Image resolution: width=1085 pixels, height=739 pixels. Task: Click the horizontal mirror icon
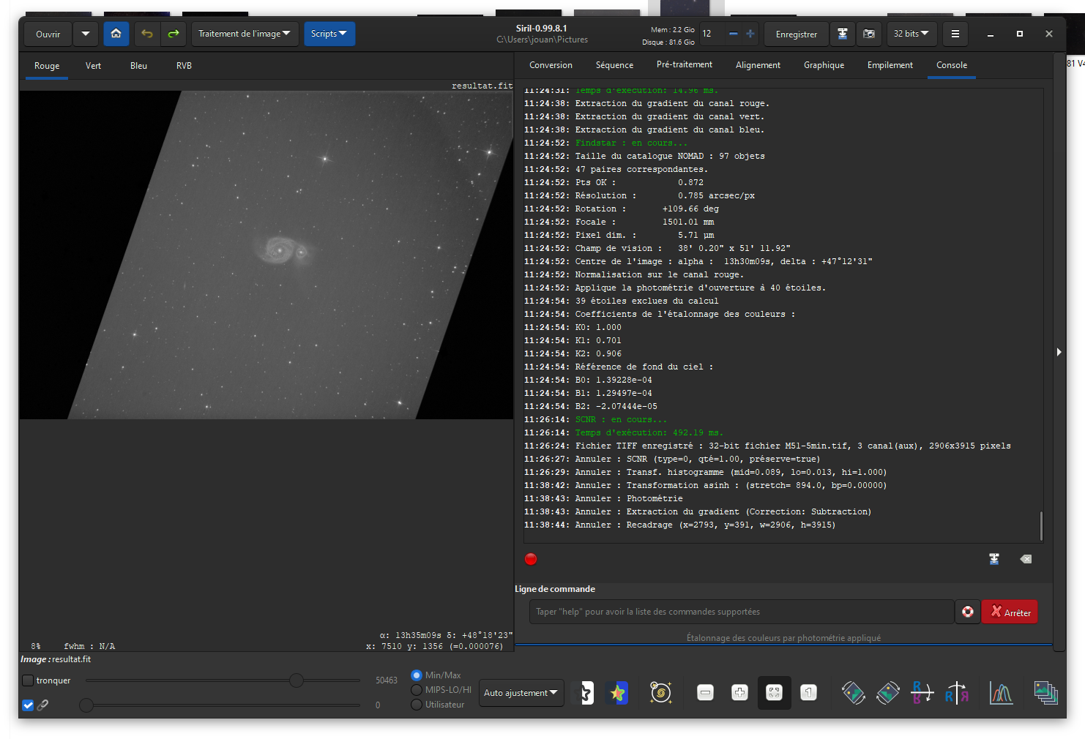coord(922,692)
